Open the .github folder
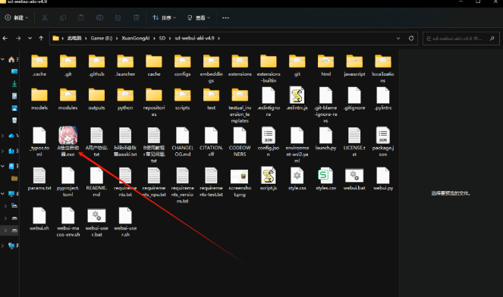Screen dimensions: 503x297 pos(96,61)
